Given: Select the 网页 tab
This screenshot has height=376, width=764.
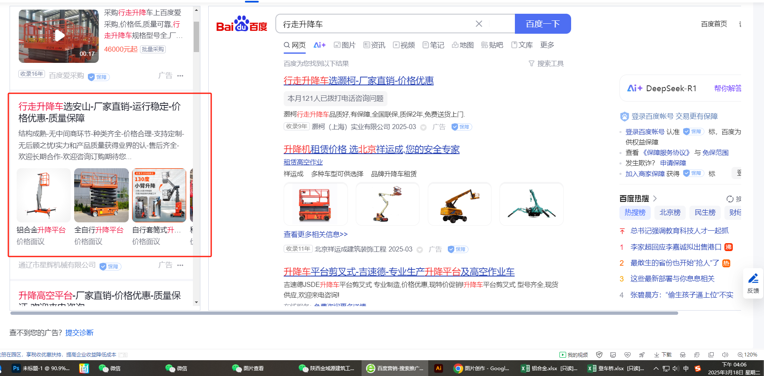Looking at the screenshot, I should [295, 45].
